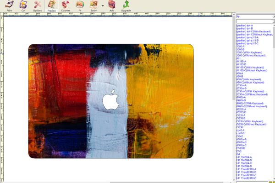
Task: Choose CQ35-C(With Keyboard)
Action: (x=250, y=121)
